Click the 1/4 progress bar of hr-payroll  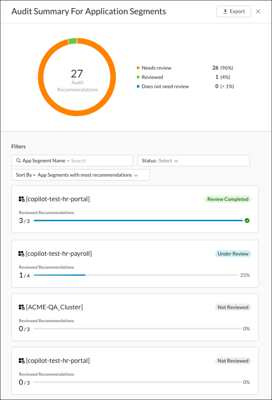[136, 275]
